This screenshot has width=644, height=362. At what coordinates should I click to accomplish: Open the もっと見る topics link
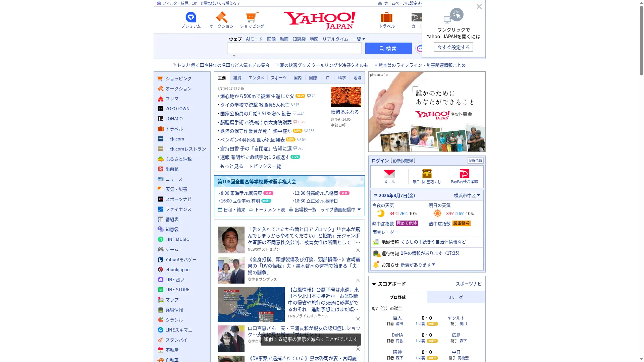coord(231,166)
